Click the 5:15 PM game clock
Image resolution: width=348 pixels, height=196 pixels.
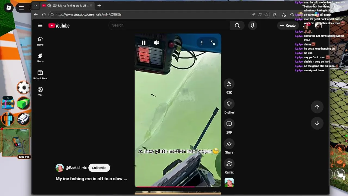pos(24,157)
